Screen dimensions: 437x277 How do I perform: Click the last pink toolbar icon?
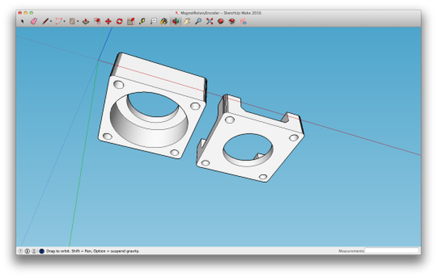(243, 22)
